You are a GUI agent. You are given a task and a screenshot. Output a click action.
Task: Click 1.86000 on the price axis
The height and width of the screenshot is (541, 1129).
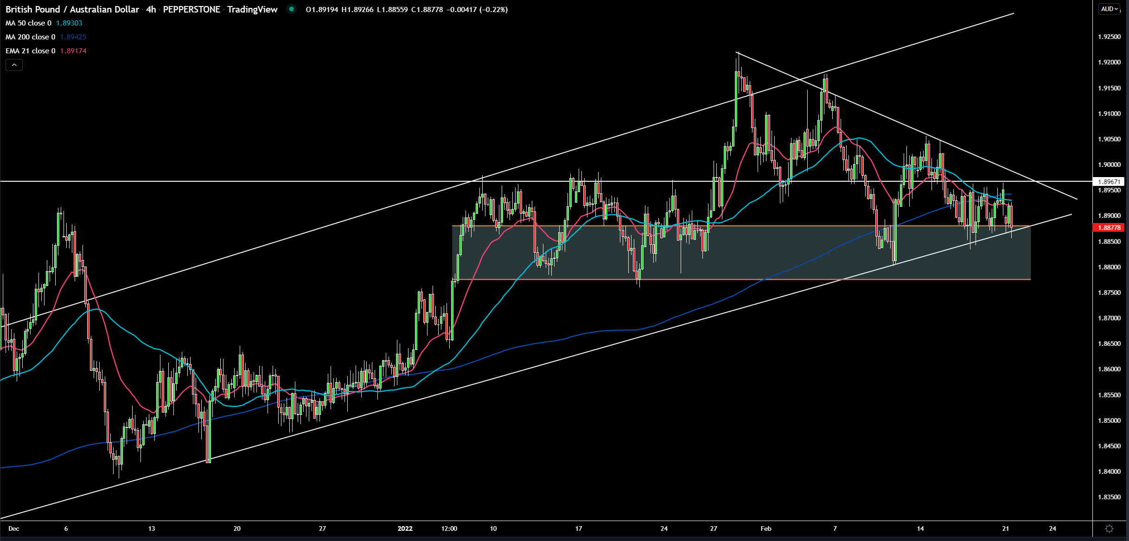coord(1110,369)
